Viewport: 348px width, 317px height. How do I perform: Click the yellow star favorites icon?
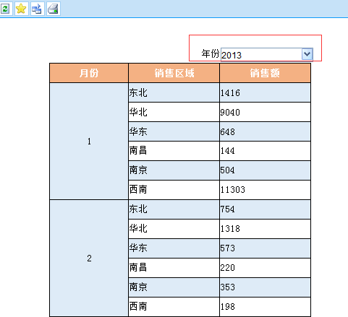coord(21,9)
